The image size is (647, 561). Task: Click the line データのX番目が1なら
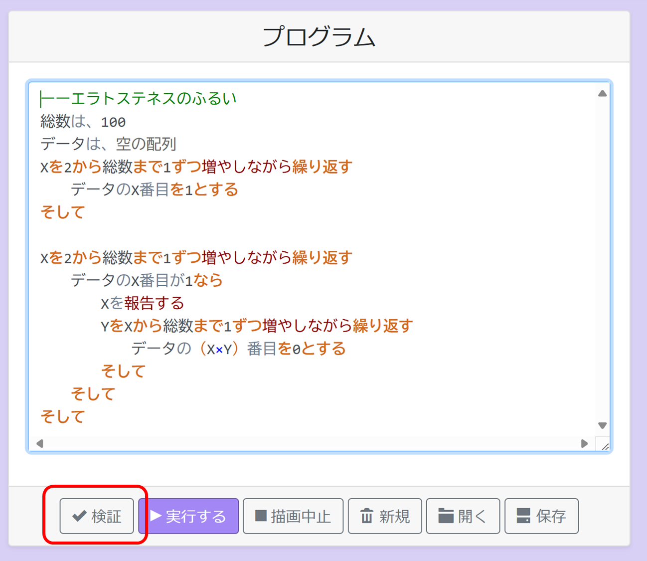click(x=147, y=280)
